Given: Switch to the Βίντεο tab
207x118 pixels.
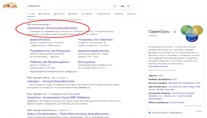Looking at the screenshot, I should pos(73,14).
